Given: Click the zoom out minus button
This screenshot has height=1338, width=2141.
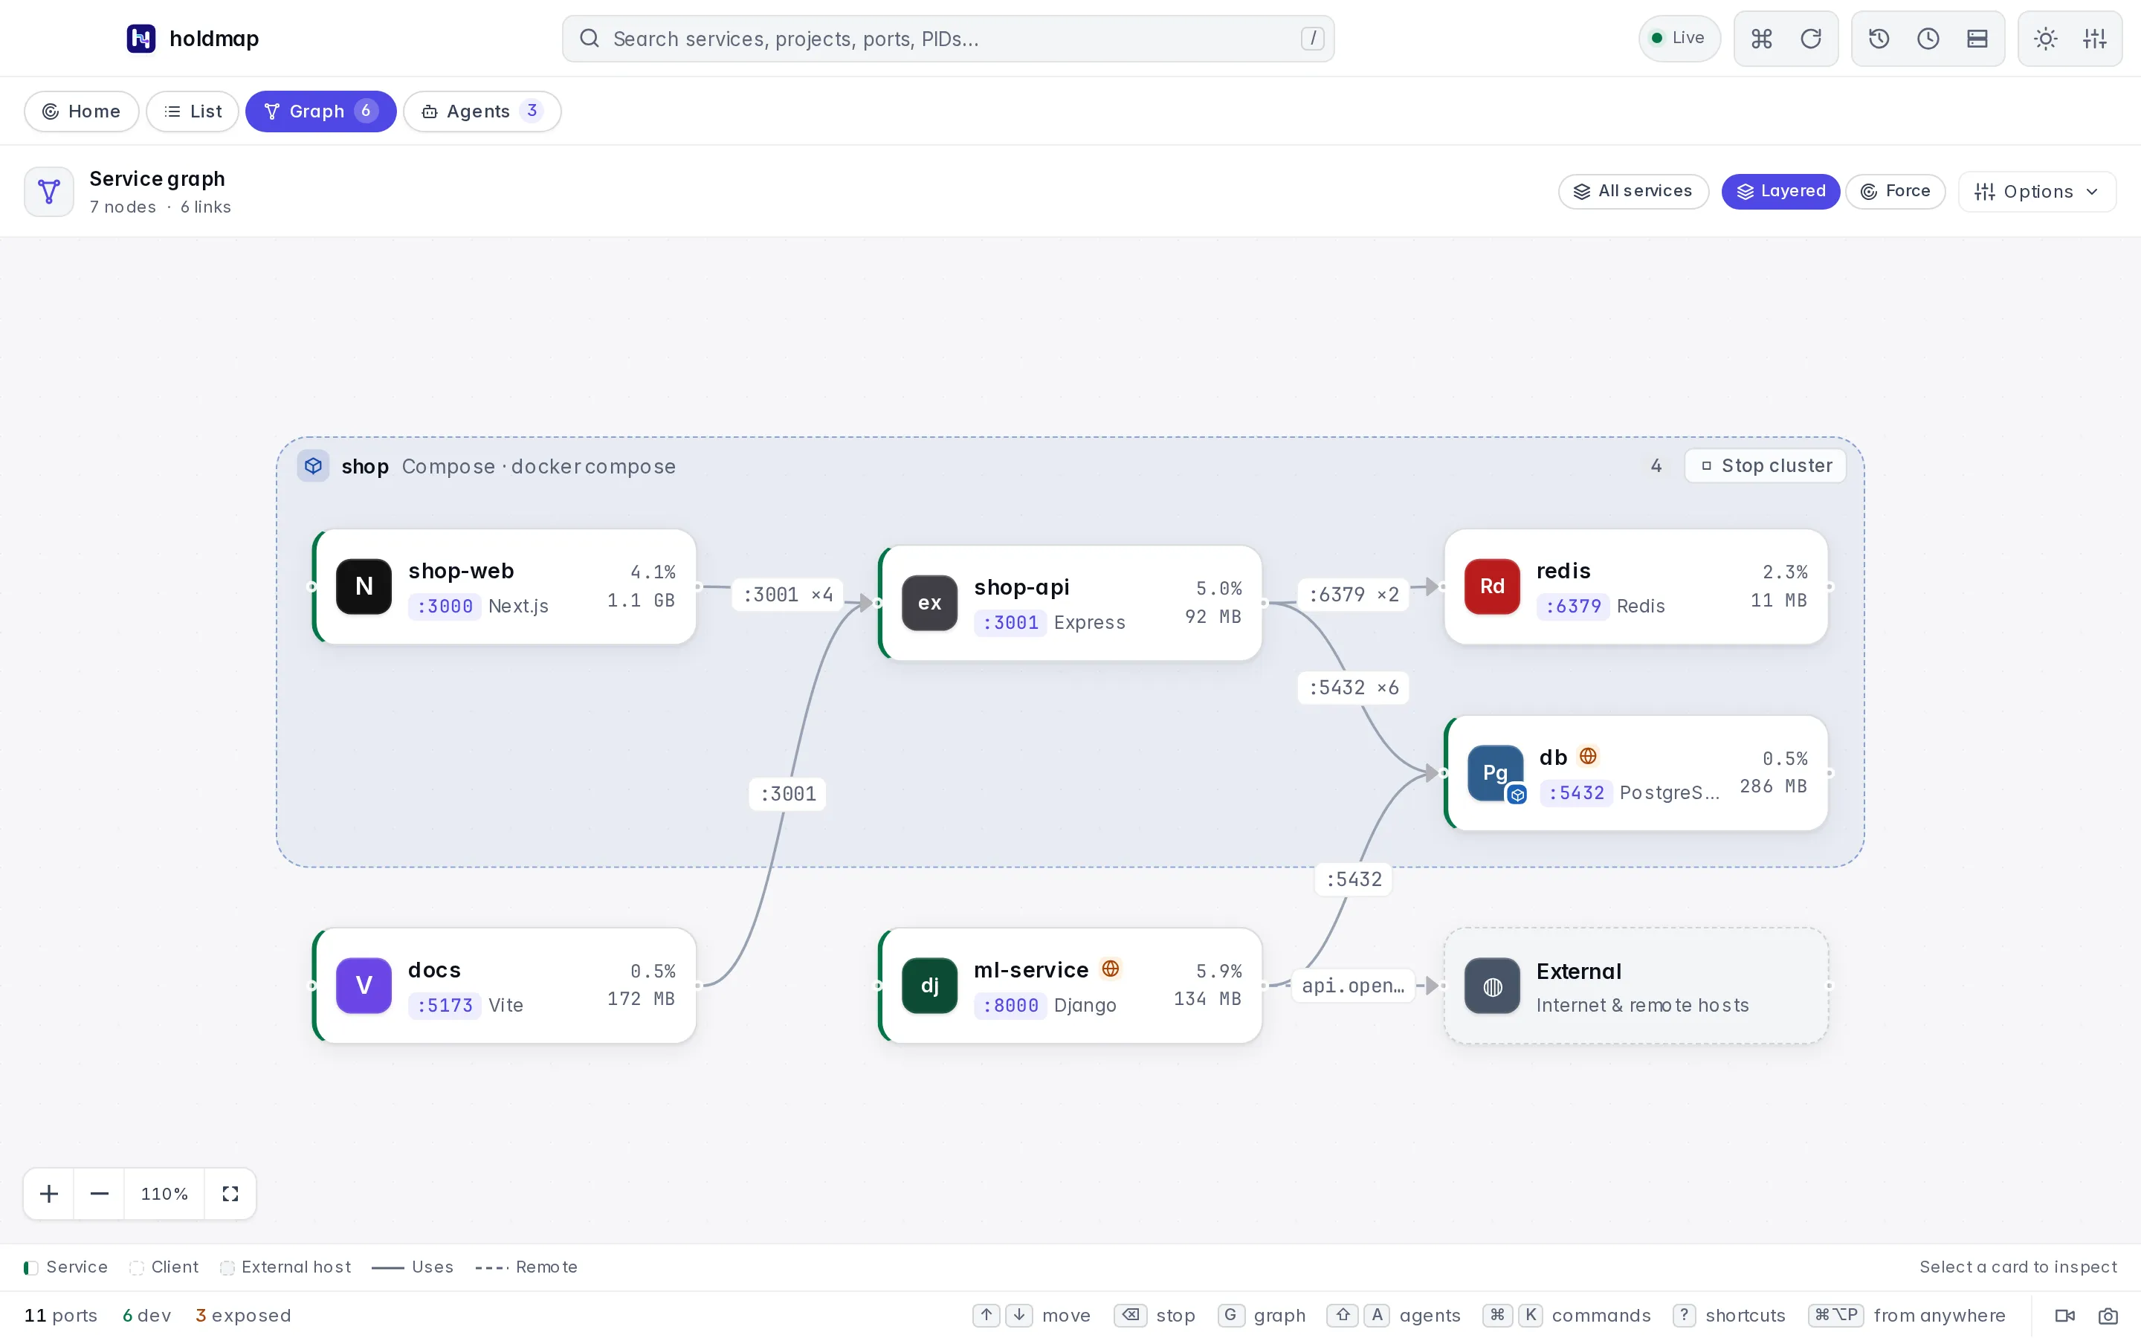Looking at the screenshot, I should click(99, 1194).
